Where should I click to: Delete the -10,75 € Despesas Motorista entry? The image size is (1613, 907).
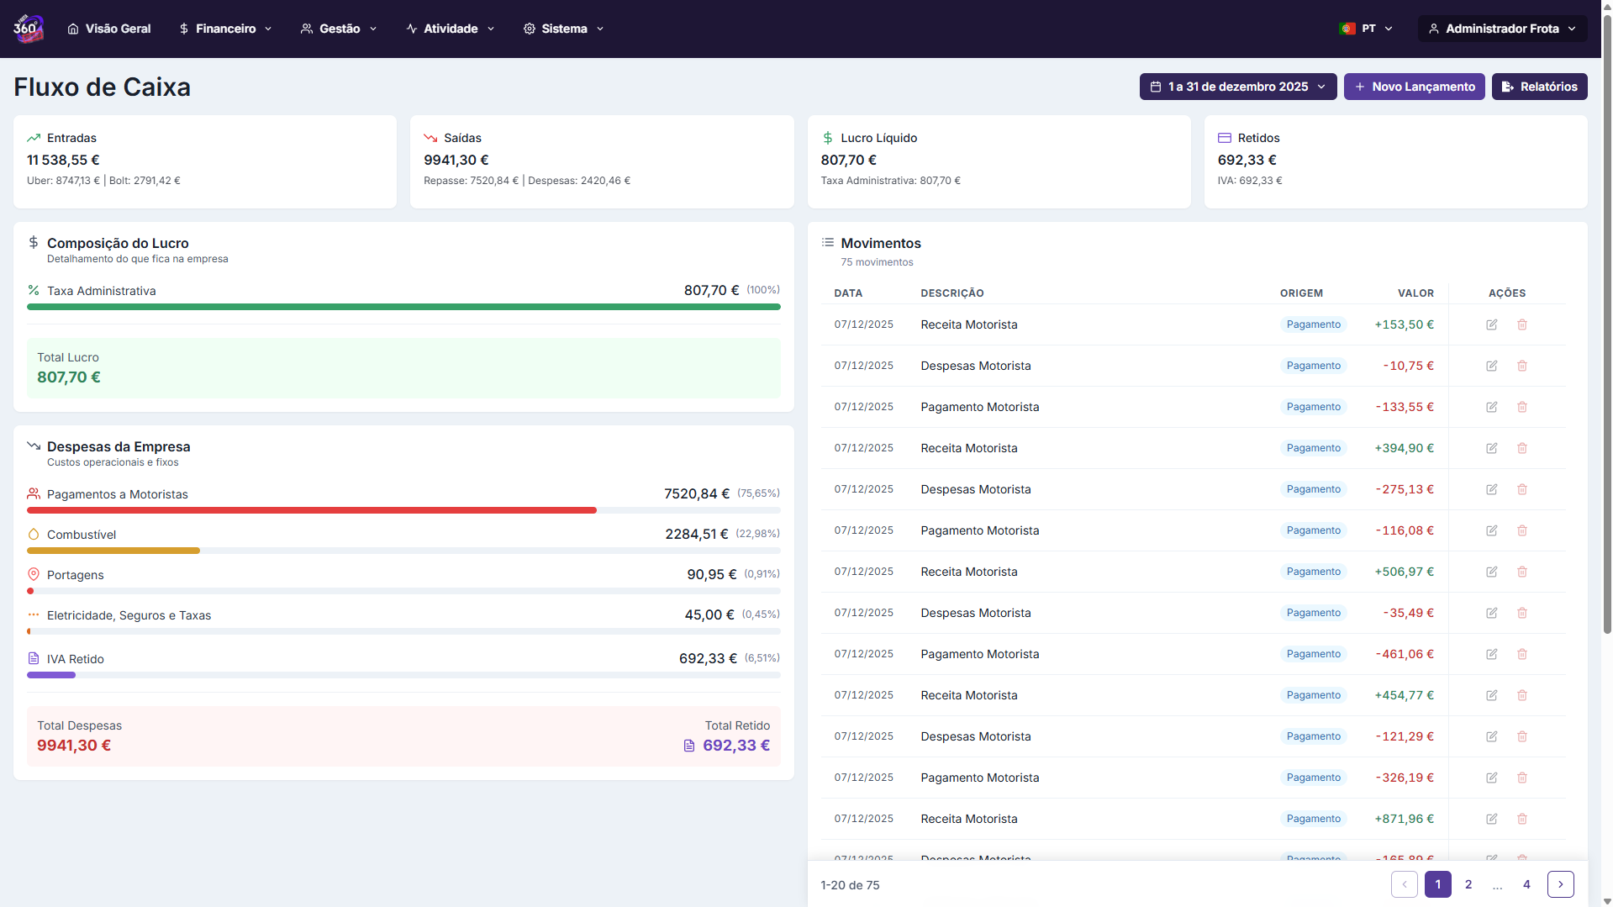click(x=1521, y=366)
